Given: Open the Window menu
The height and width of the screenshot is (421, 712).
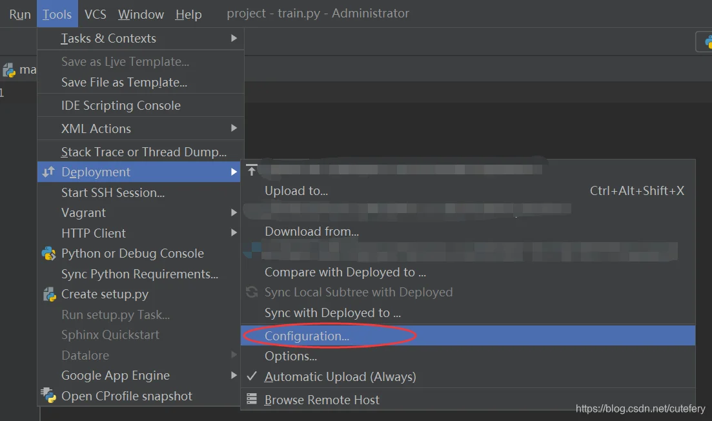Looking at the screenshot, I should coord(141,14).
